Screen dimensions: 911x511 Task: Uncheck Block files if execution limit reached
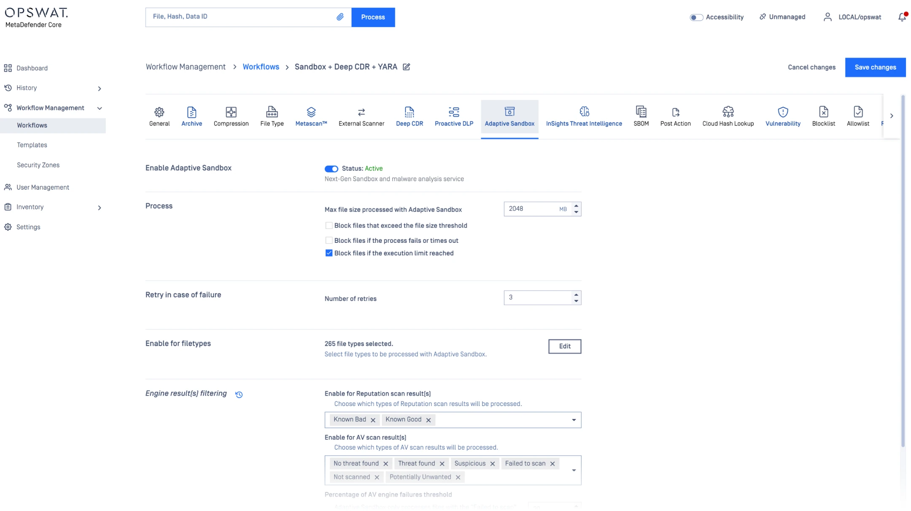point(329,253)
